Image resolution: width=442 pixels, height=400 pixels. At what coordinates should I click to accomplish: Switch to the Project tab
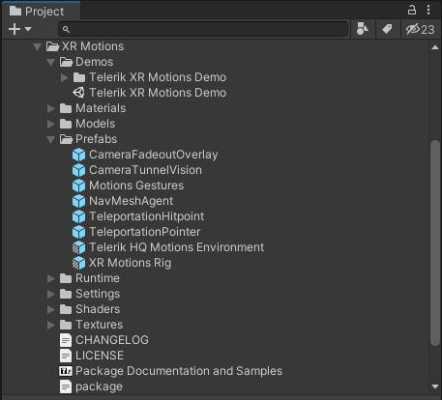[x=41, y=12]
